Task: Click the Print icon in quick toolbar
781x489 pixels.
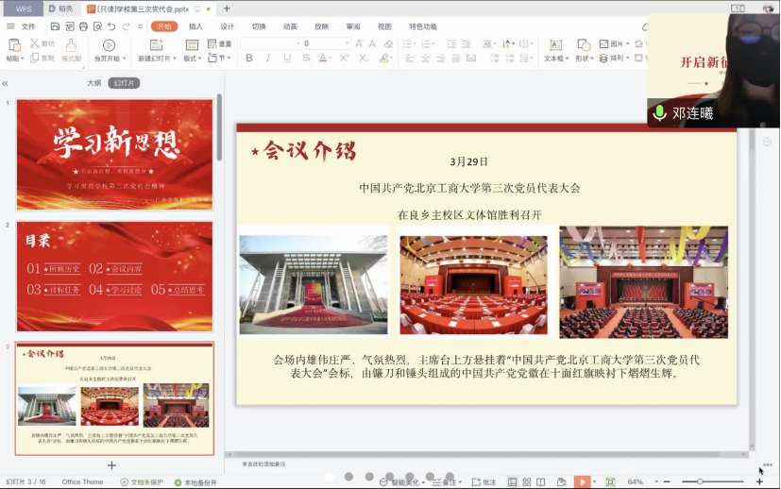Action: pyautogui.click(x=84, y=26)
